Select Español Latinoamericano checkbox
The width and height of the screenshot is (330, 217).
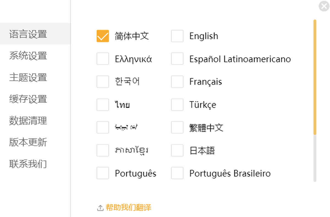(x=177, y=59)
